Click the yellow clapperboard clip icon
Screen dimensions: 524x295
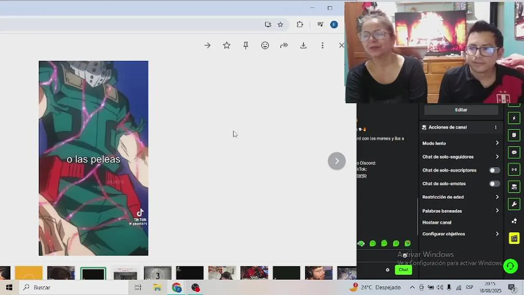pos(514,238)
